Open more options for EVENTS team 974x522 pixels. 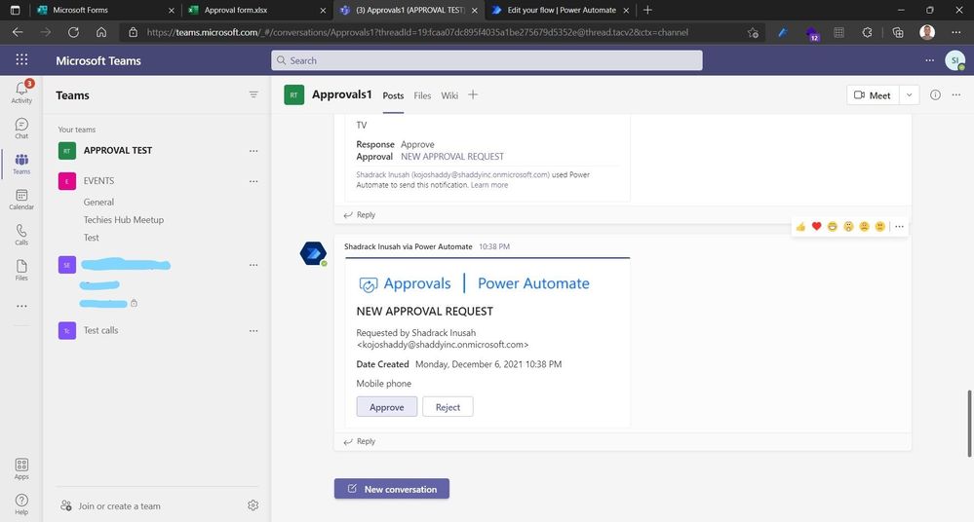pyautogui.click(x=253, y=181)
